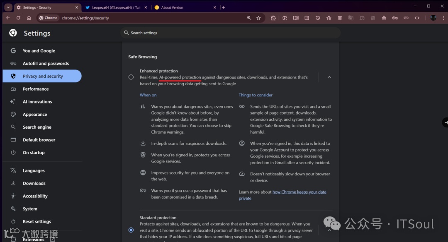This screenshot has height=242, width=448.
Task: Click the developer code brackets icon
Action: (417, 18)
